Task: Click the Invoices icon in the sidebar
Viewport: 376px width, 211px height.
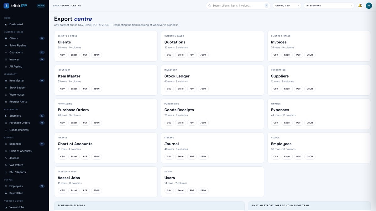Action: (x=6, y=59)
